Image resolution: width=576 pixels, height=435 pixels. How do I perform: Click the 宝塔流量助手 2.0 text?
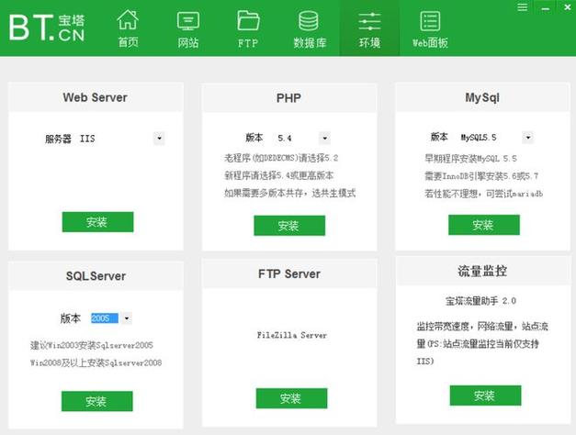[480, 301]
